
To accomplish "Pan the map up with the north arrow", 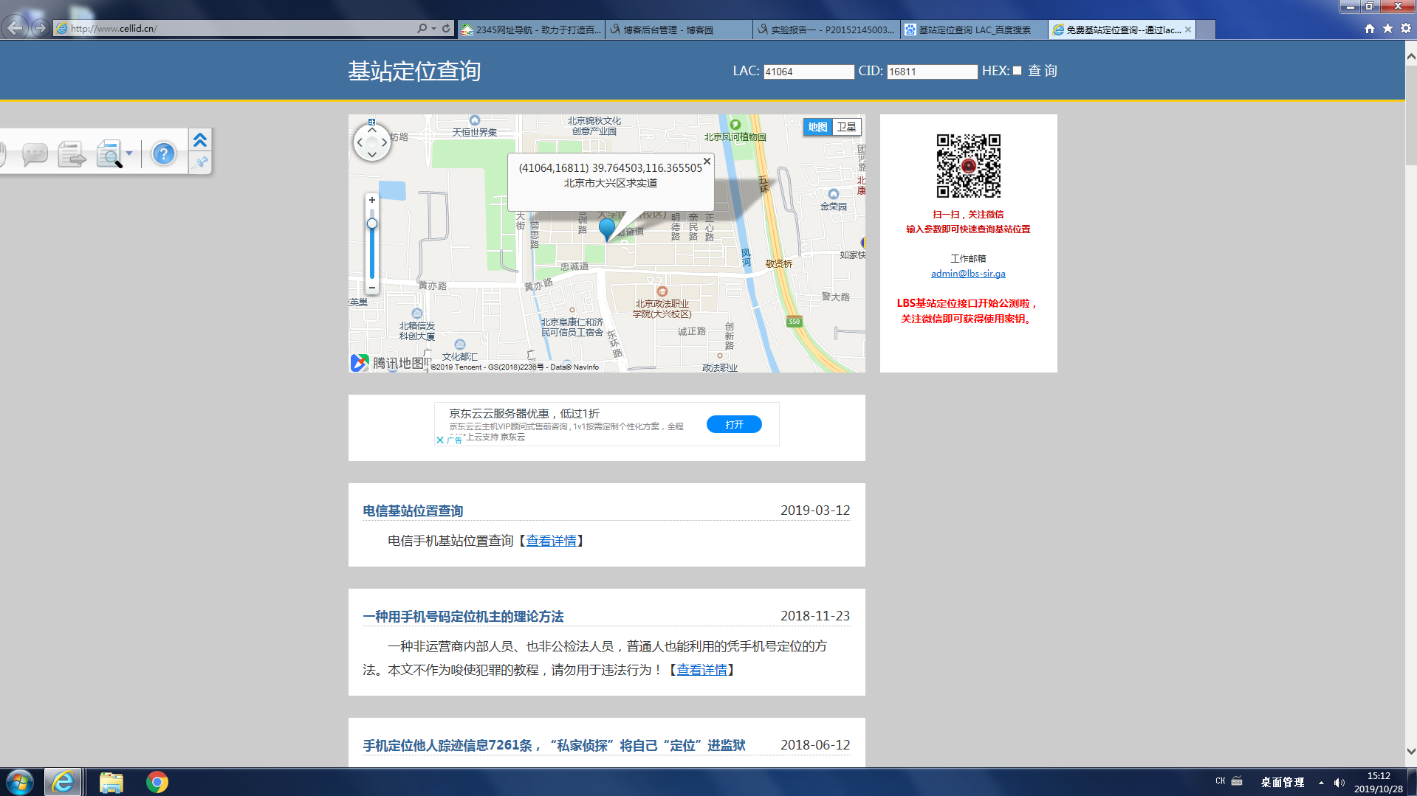I will [x=371, y=130].
